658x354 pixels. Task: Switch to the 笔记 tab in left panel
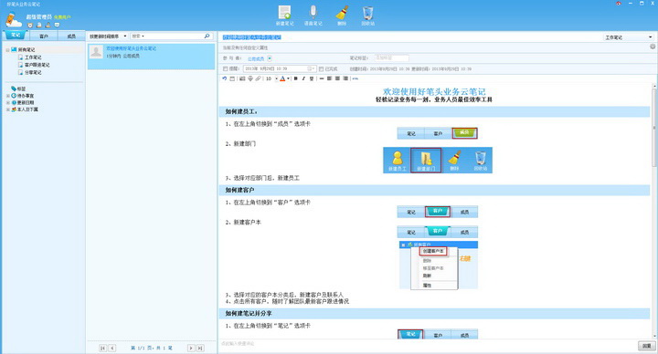(x=16, y=36)
